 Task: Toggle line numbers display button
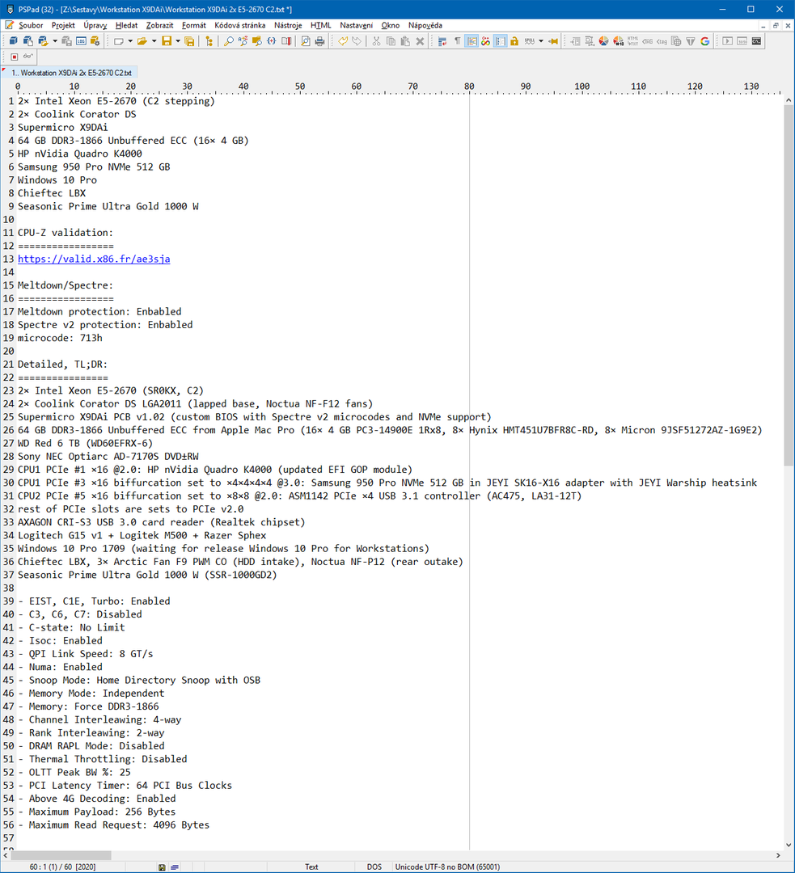(x=501, y=41)
